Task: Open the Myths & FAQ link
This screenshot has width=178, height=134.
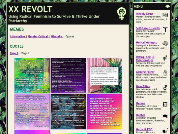Action: click(144, 129)
